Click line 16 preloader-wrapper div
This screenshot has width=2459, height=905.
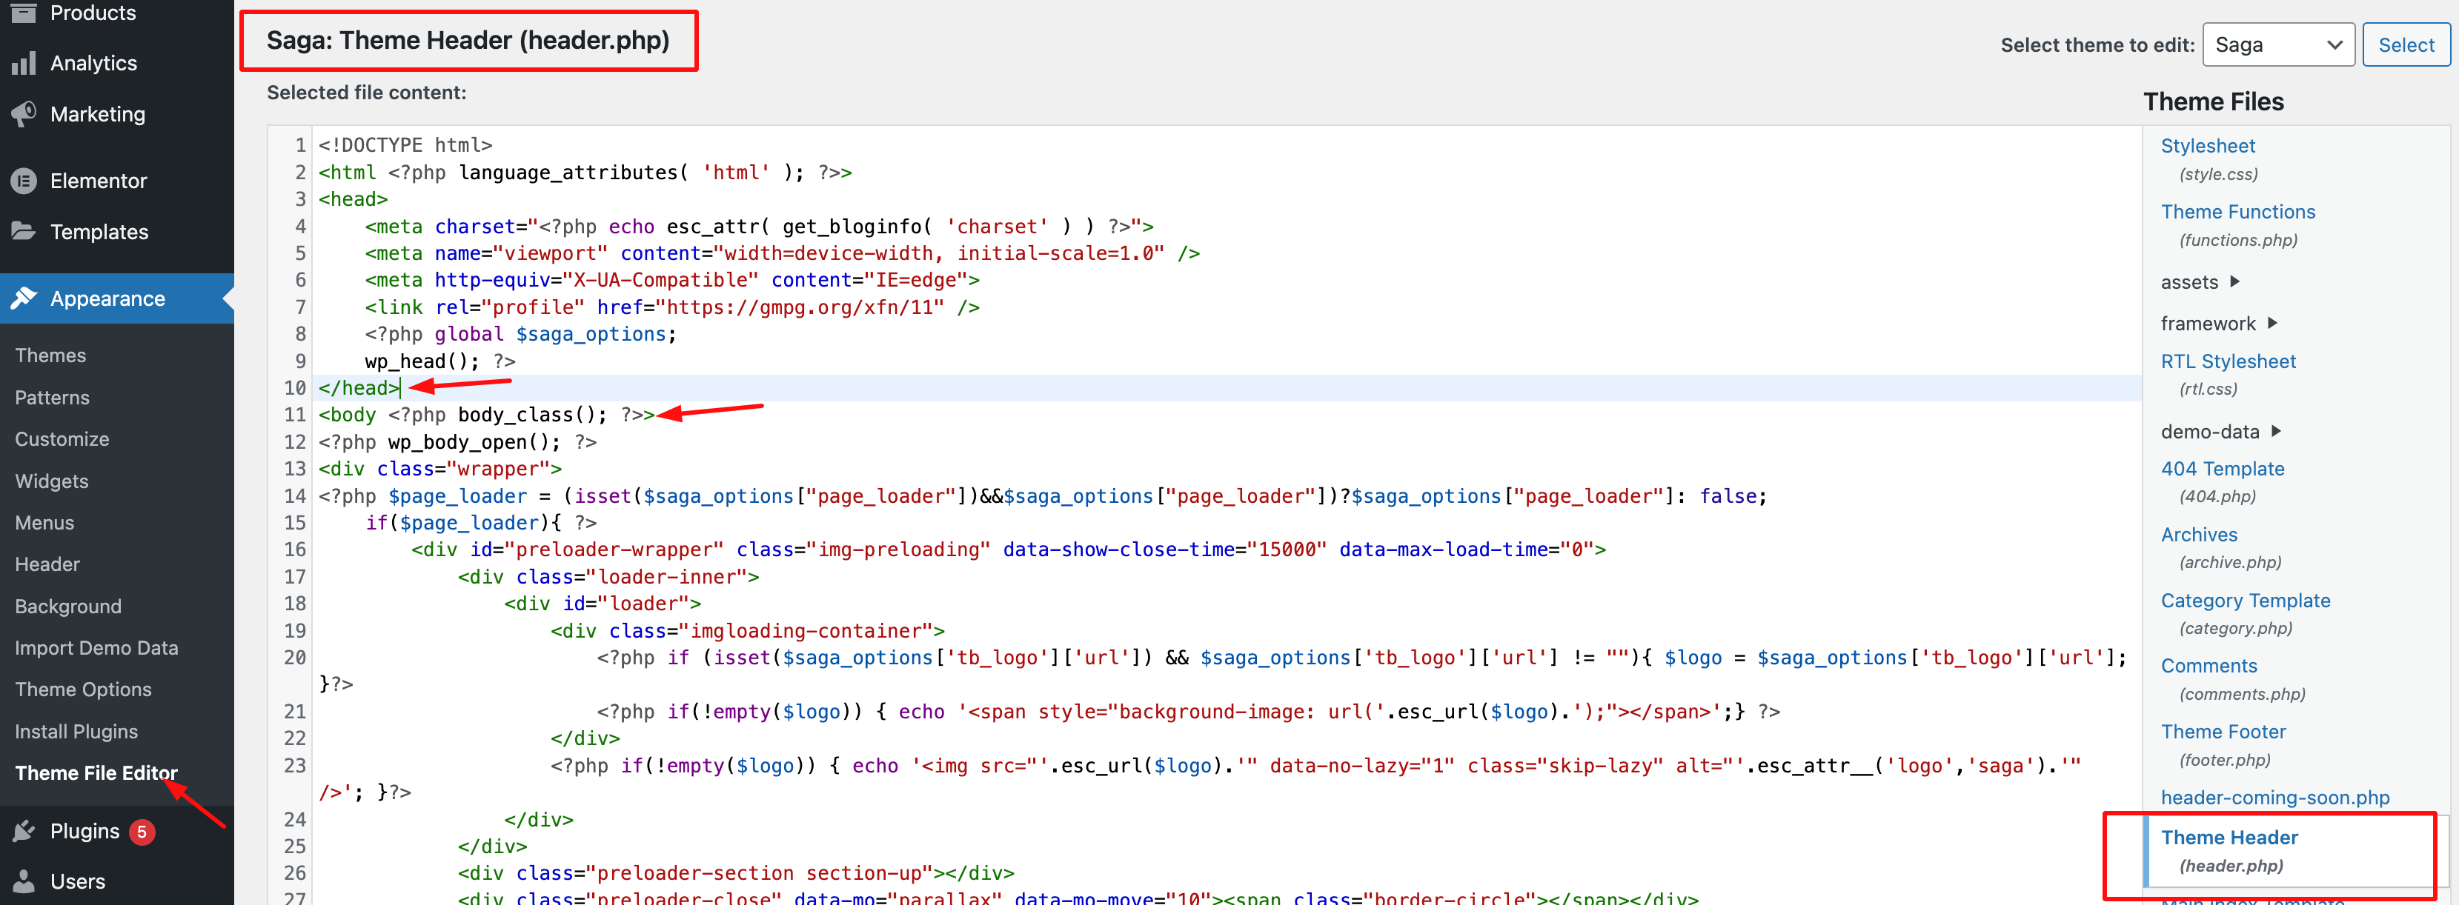(1008, 550)
